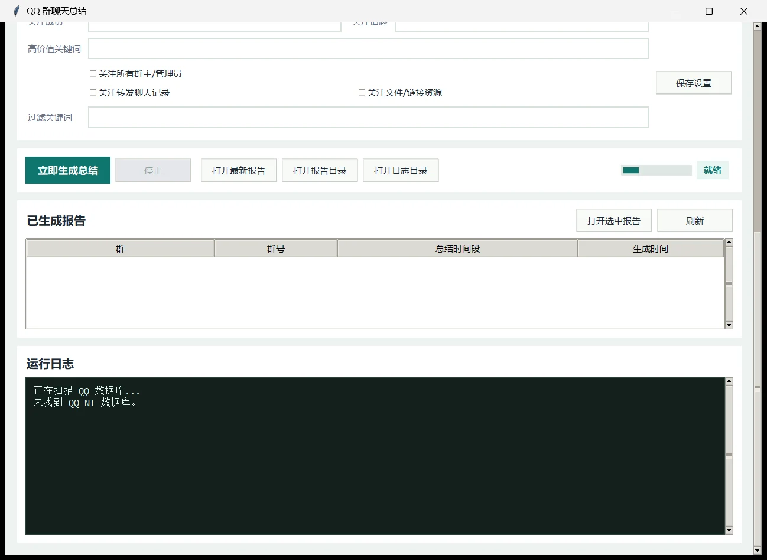The width and height of the screenshot is (767, 560).
Task: Click the 就绪 status label
Action: [x=713, y=170]
